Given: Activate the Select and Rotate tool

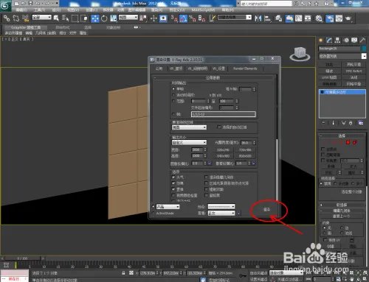Looking at the screenshot, I should pos(104,18).
